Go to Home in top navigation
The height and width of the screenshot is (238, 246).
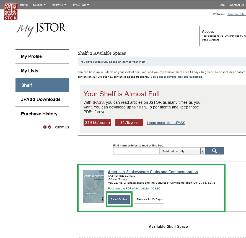24,5
